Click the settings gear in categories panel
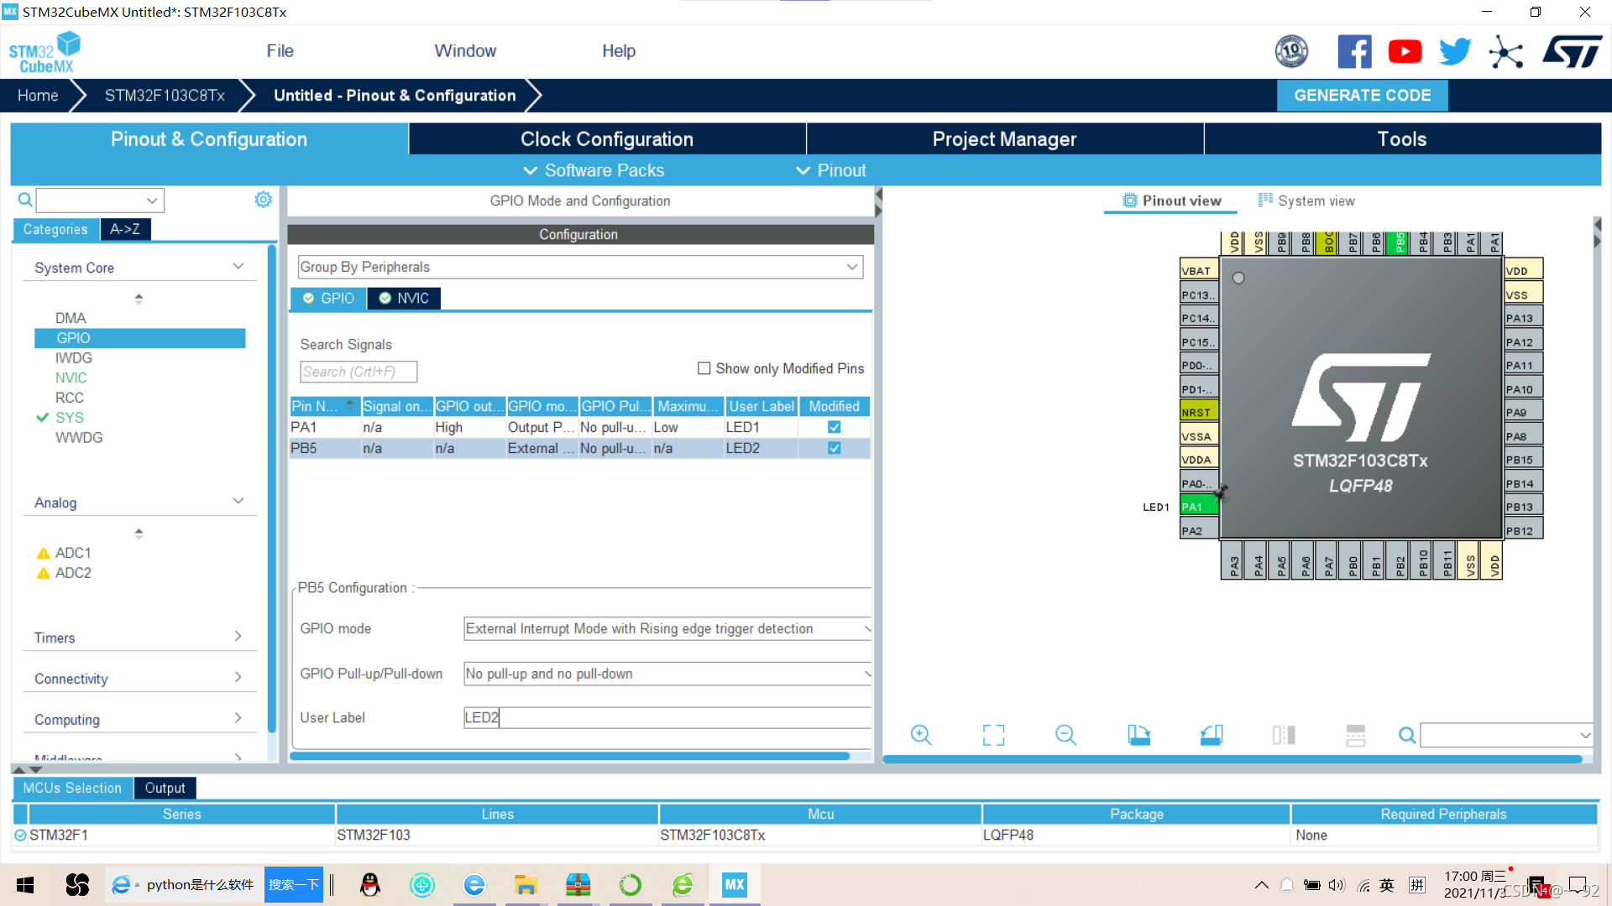This screenshot has width=1612, height=906. pyautogui.click(x=263, y=200)
